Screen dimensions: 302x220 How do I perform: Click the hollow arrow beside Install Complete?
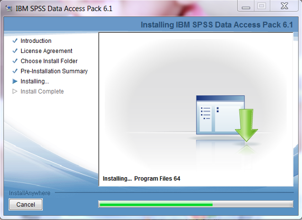(15, 91)
